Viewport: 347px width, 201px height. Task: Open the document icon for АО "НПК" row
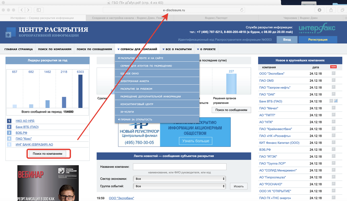(x=333, y=122)
